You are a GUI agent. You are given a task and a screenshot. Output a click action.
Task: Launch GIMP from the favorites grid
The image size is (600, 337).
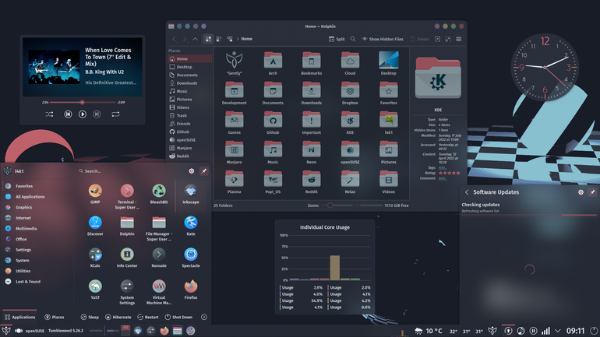[95, 194]
